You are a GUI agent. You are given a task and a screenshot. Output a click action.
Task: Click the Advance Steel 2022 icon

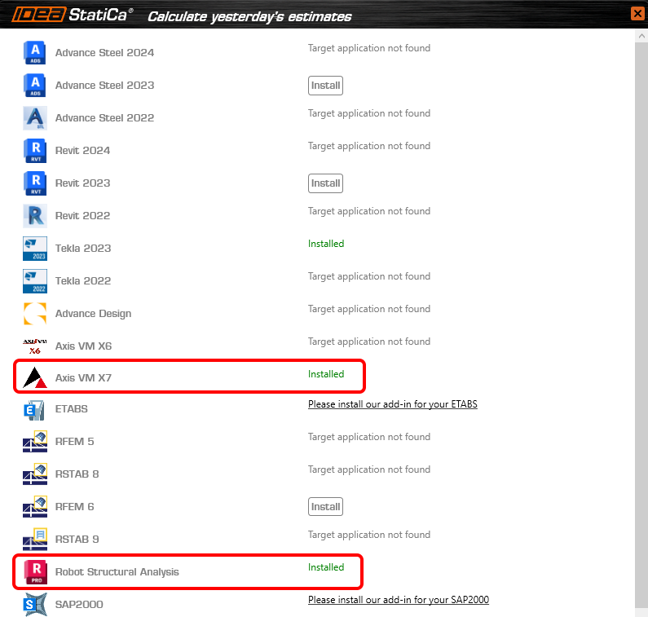[x=35, y=118]
